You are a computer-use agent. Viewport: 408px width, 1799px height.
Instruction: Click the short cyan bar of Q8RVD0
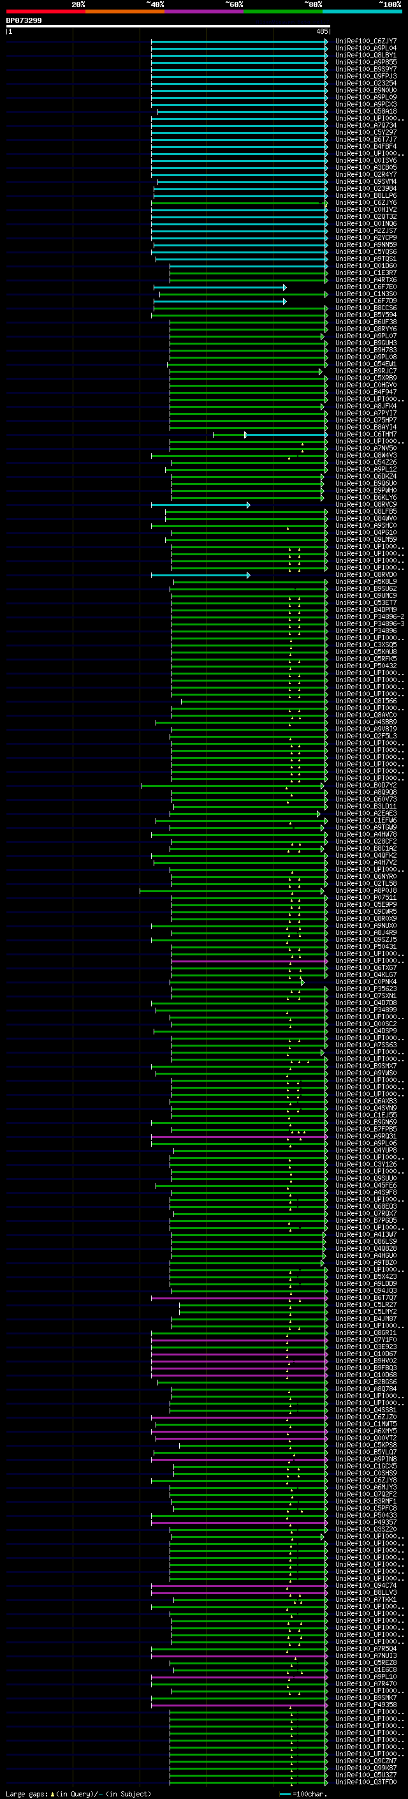pyautogui.click(x=200, y=576)
